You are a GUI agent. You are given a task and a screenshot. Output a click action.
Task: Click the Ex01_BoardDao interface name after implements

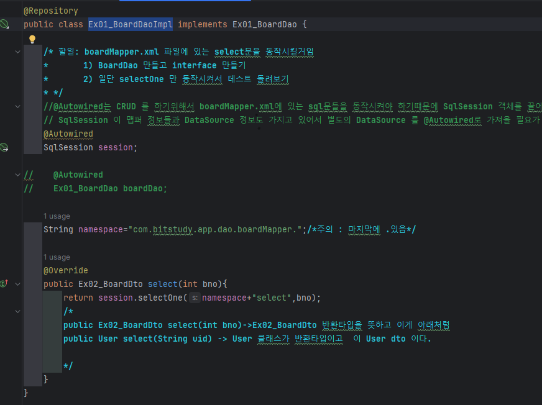tap(264, 24)
